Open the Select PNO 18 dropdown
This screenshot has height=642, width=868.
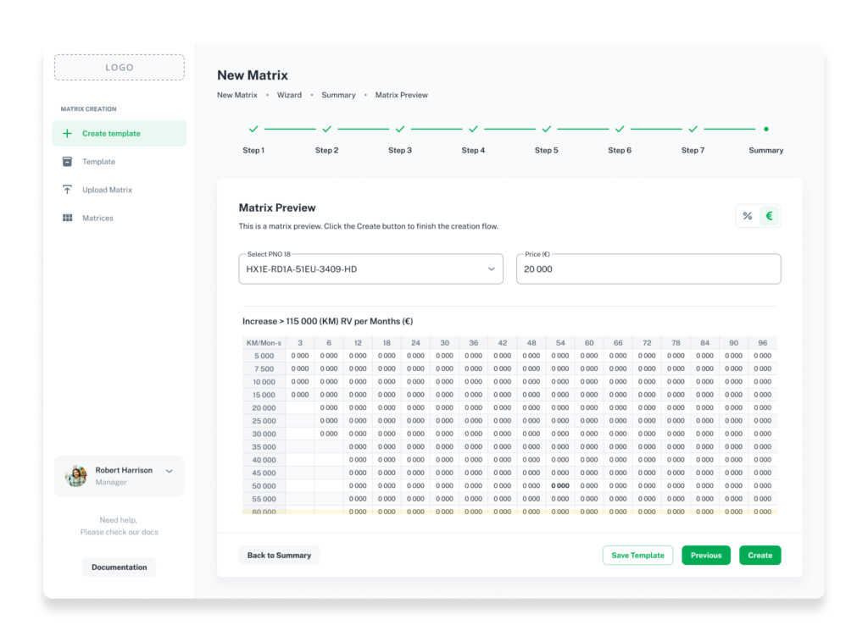(371, 269)
